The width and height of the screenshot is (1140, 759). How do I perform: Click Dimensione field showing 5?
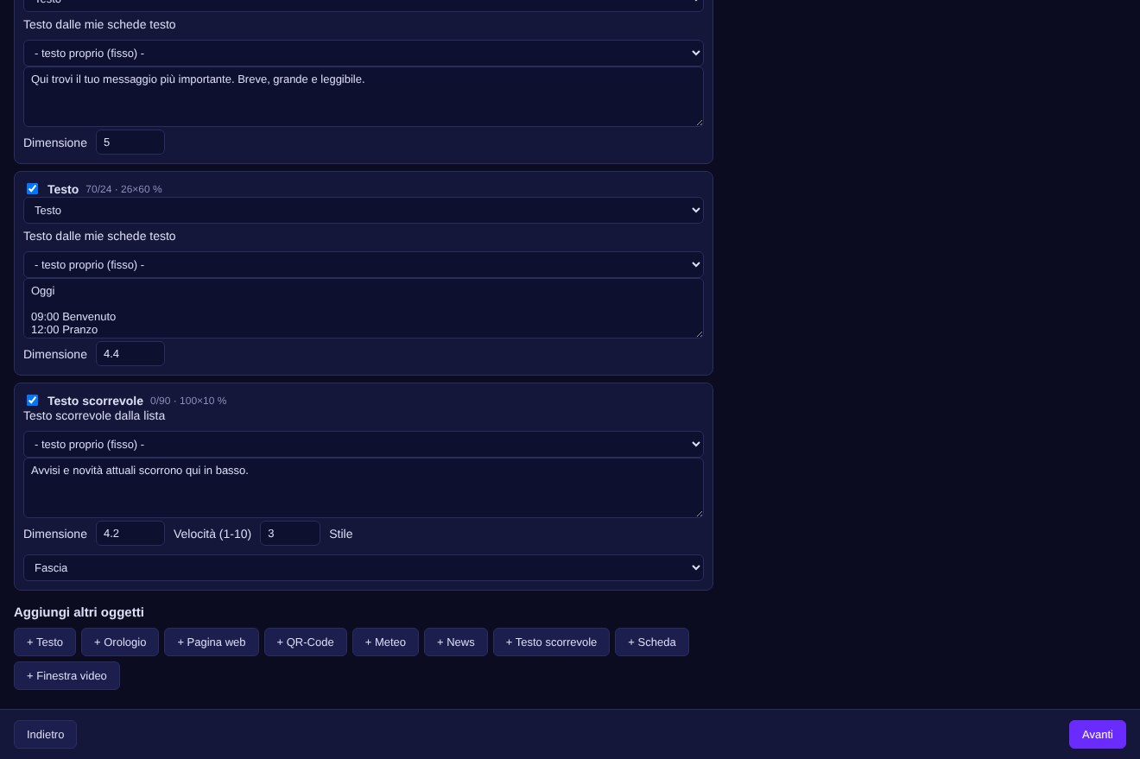click(x=130, y=142)
